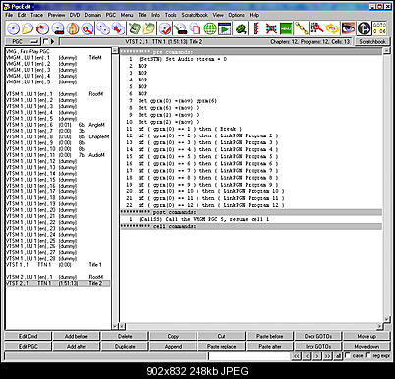This screenshot has width=395, height=379.
Task: Open the Trace menu
Action: 36,15
